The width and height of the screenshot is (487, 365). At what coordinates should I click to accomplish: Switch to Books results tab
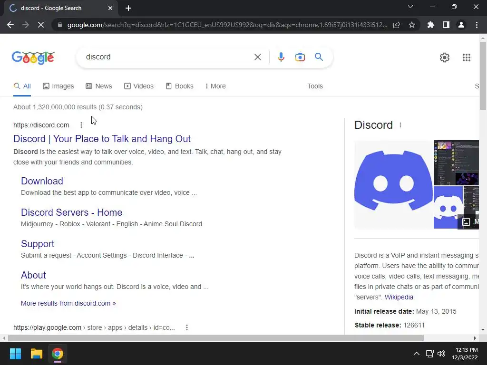[x=180, y=86]
